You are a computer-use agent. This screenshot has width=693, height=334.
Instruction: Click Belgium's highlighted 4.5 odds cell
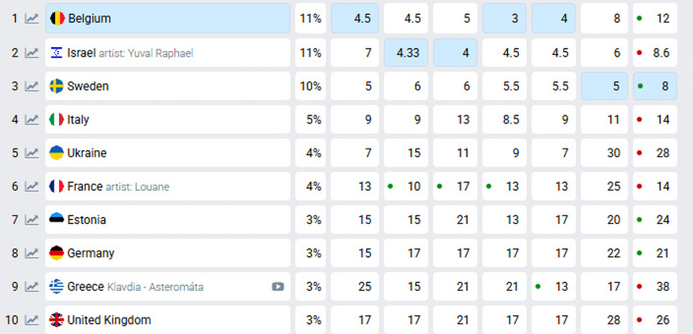pos(355,18)
